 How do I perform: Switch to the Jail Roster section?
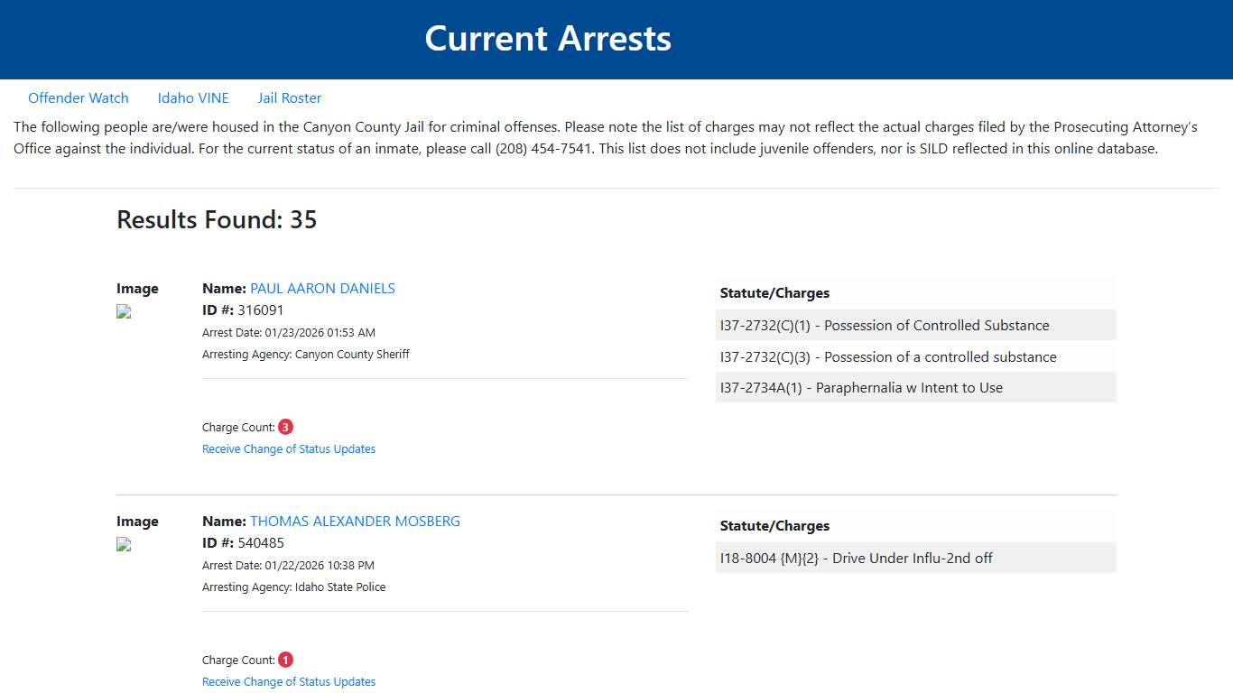(x=289, y=97)
